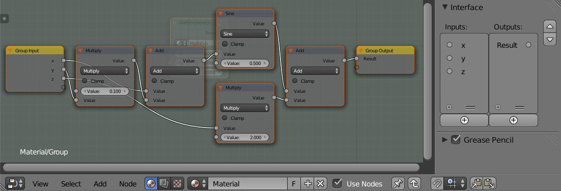Viewport: 561px width, 191px height.
Task: Open the editor type selector icon
Action: point(15,184)
